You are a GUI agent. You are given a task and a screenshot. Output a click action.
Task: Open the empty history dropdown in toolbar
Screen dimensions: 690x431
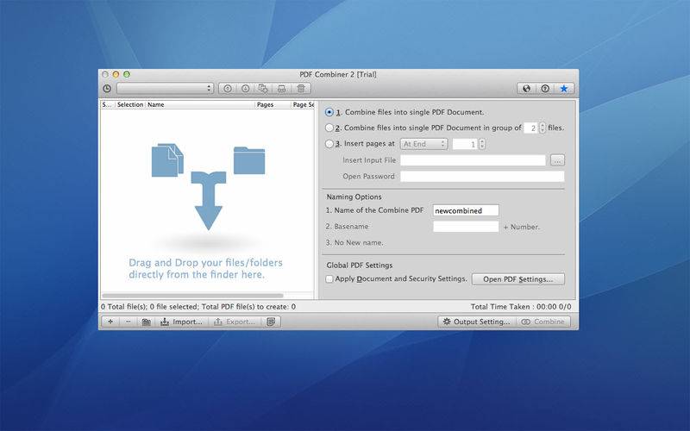(x=165, y=89)
